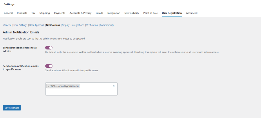Open the Compatibility subsection link
This screenshot has width=261, height=118.
click(107, 25)
